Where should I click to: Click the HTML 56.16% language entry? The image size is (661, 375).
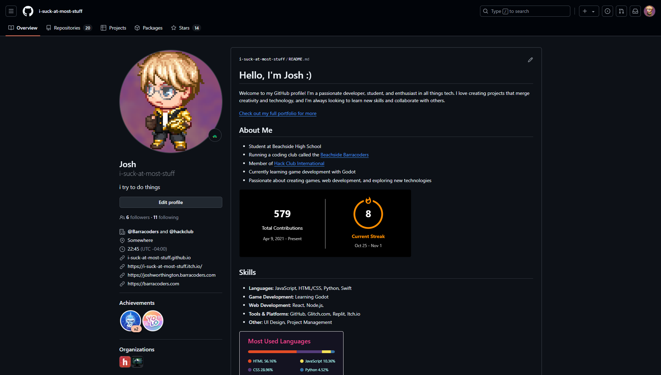(263, 361)
